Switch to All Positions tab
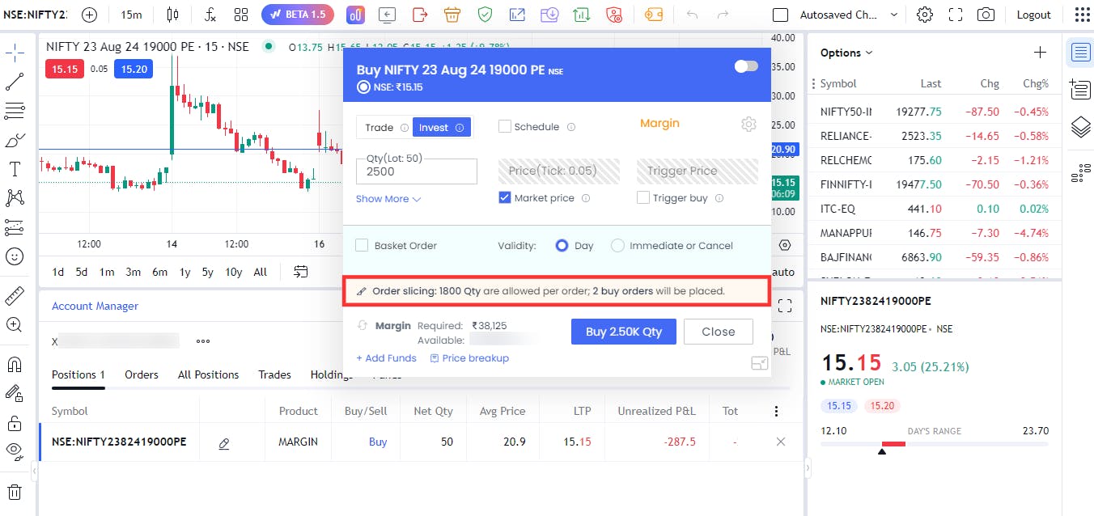The height and width of the screenshot is (516, 1094). tap(208, 374)
